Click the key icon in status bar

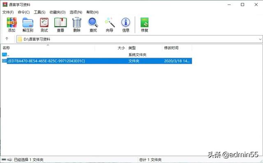(9, 159)
